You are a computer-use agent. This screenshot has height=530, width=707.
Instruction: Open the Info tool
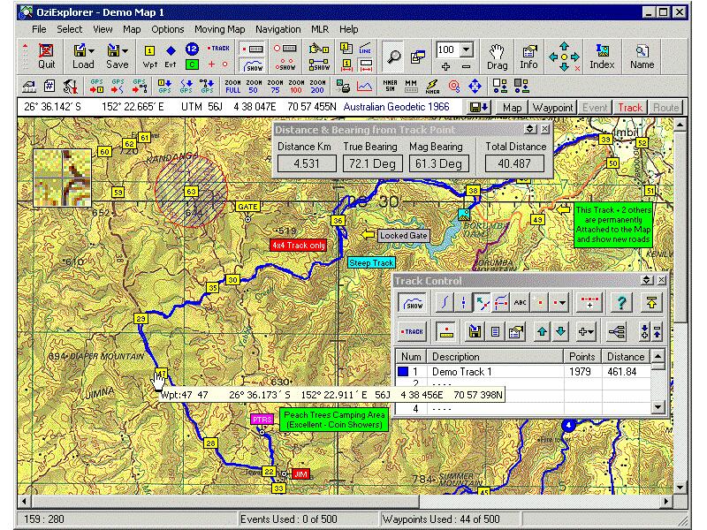528,56
